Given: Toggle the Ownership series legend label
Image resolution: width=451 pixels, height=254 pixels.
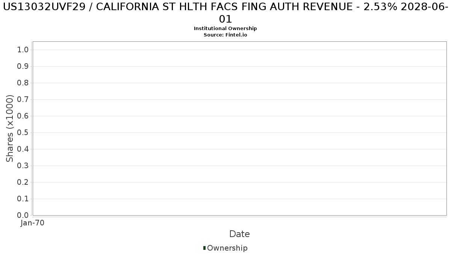Looking at the screenshot, I should tap(227, 248).
